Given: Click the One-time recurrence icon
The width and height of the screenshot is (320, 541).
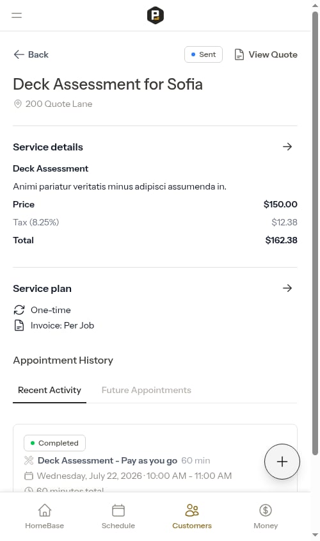Looking at the screenshot, I should click(19, 310).
